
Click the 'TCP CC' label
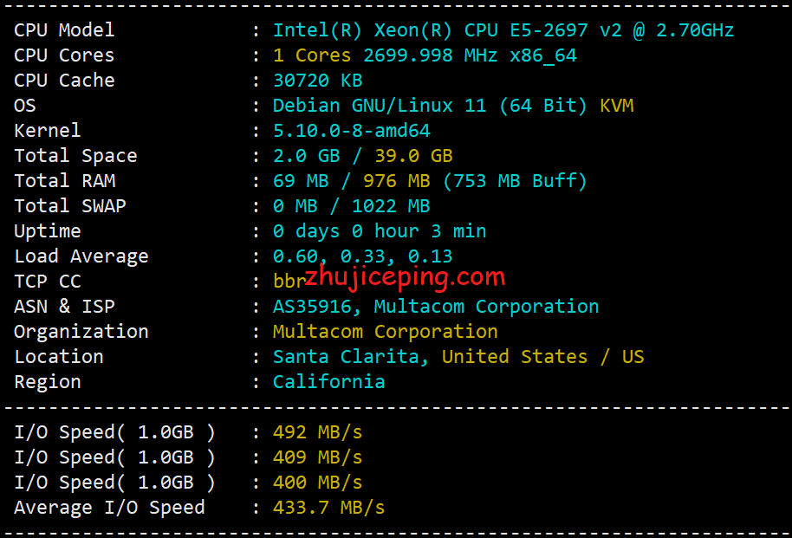48,282
